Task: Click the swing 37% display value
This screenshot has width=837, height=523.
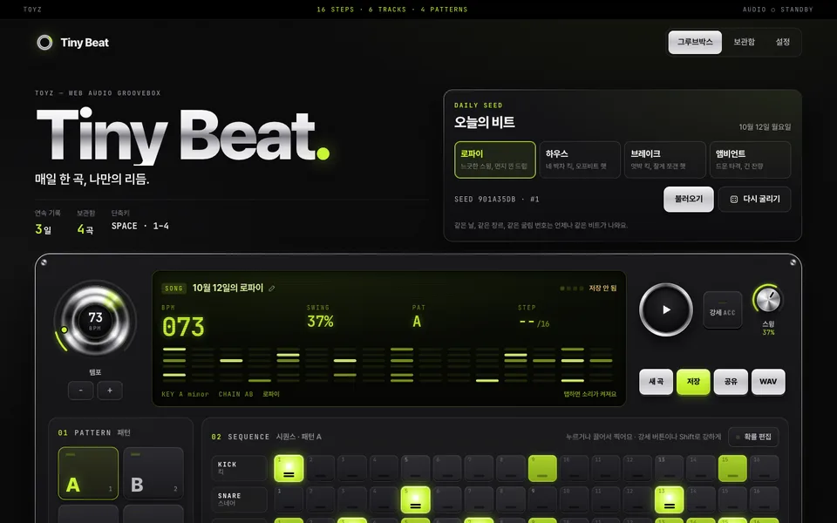Action: point(320,322)
